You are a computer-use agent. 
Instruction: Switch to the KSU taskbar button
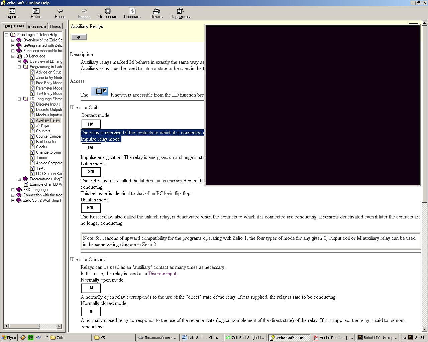[x=114, y=338]
